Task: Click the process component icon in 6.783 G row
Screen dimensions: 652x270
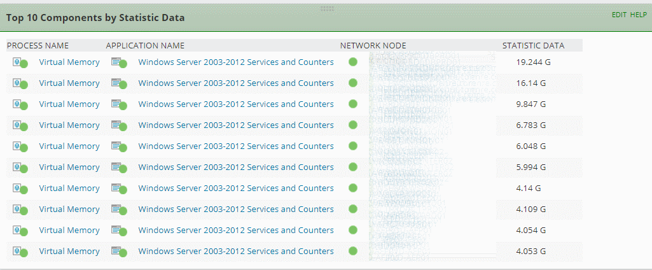Action: click(x=20, y=125)
